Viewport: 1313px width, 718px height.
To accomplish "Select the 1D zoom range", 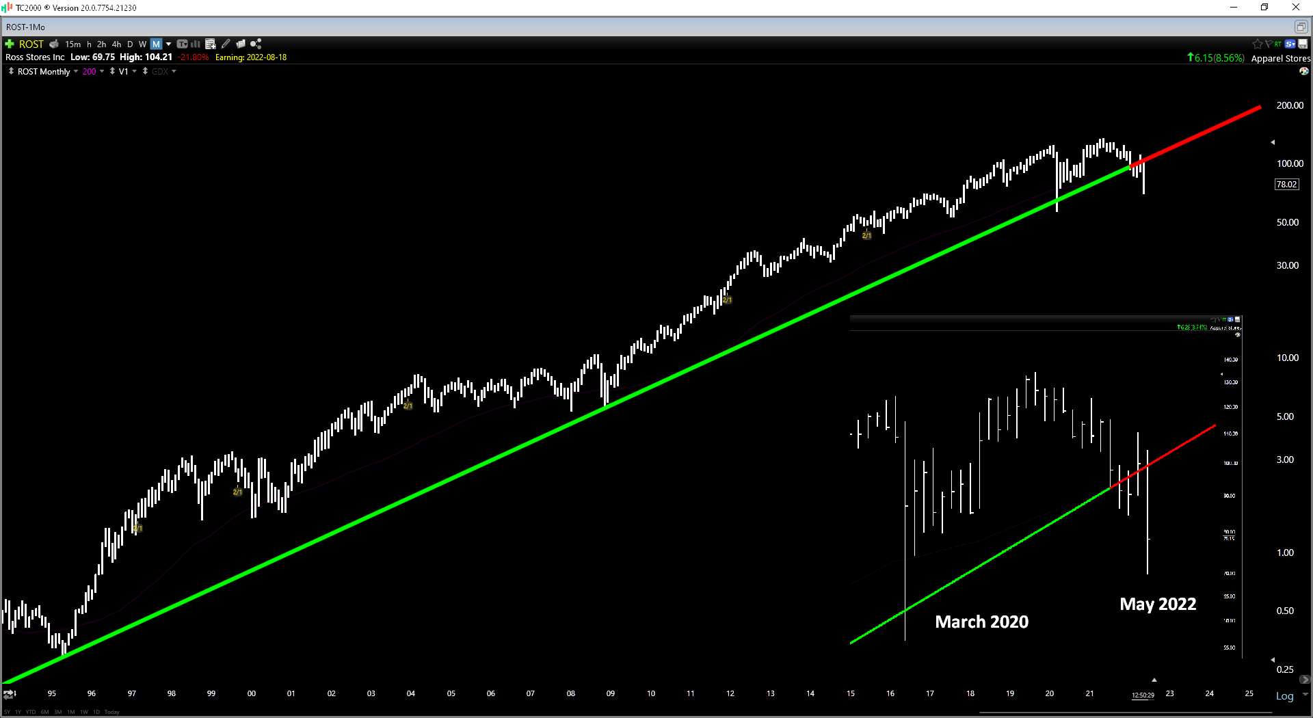I will 96,712.
